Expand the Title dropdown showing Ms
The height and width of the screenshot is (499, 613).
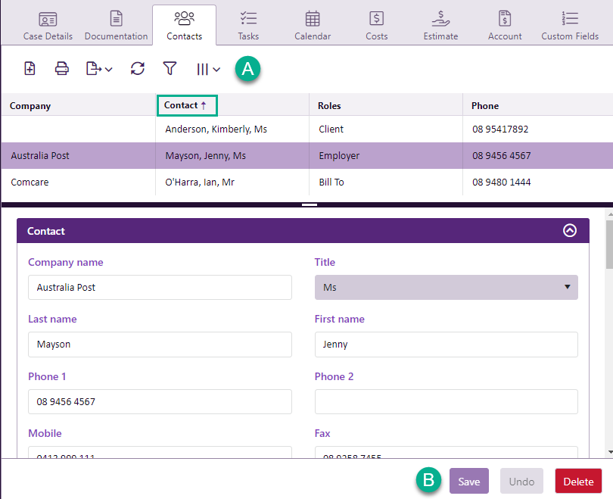pyautogui.click(x=446, y=287)
